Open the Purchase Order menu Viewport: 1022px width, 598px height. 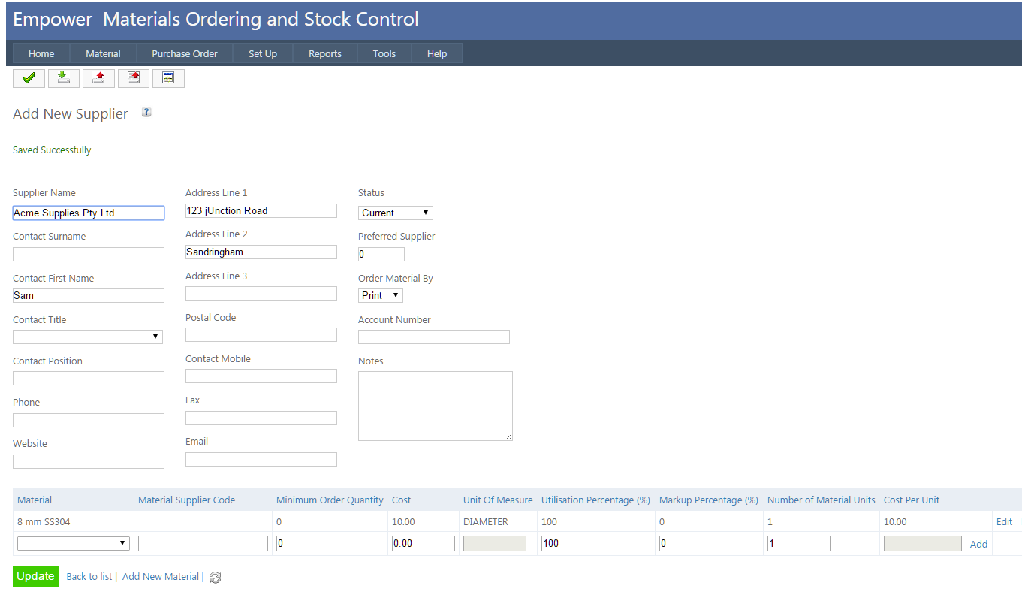[x=184, y=54]
